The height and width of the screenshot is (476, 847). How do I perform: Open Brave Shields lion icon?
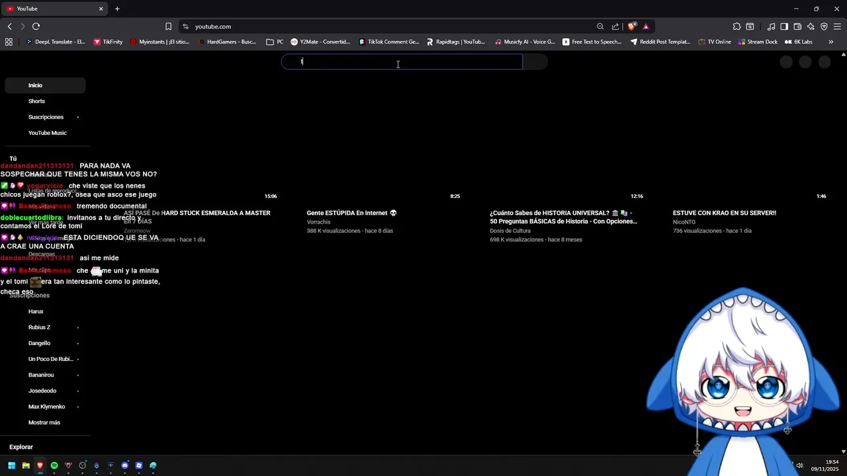click(632, 26)
